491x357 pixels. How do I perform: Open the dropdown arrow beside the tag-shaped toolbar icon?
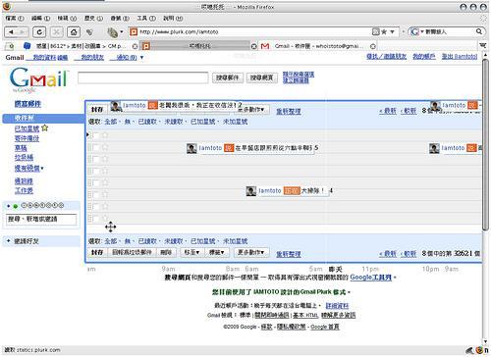[x=122, y=32]
